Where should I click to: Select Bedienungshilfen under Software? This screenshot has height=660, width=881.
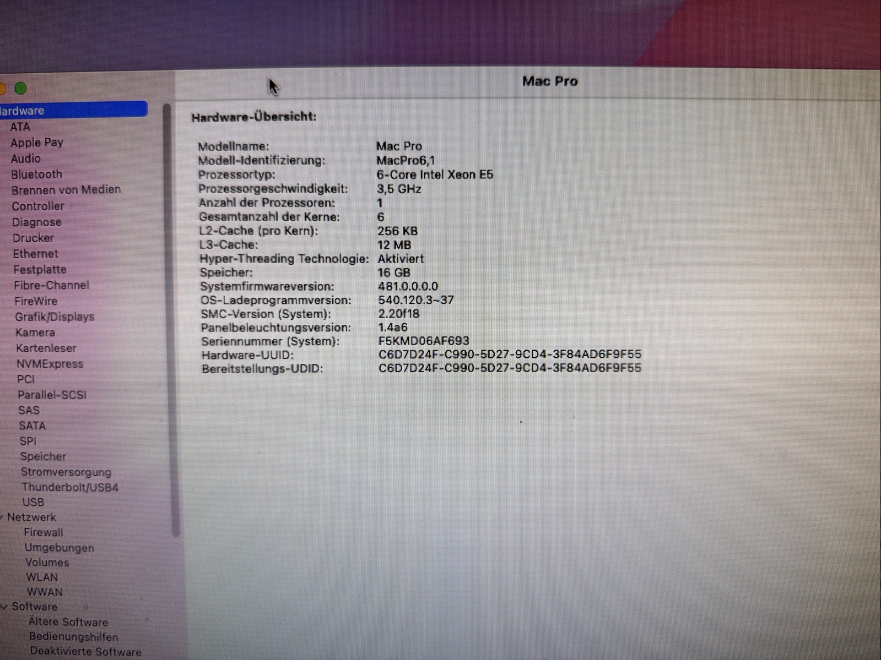click(73, 637)
